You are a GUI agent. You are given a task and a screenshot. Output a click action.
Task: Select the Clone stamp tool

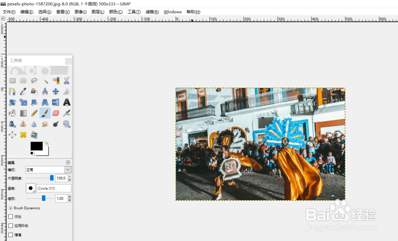(23, 124)
